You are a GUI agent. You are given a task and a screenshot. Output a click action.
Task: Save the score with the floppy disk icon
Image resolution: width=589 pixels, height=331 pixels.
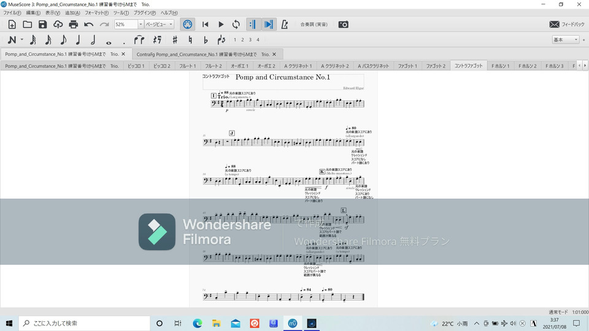[42, 25]
